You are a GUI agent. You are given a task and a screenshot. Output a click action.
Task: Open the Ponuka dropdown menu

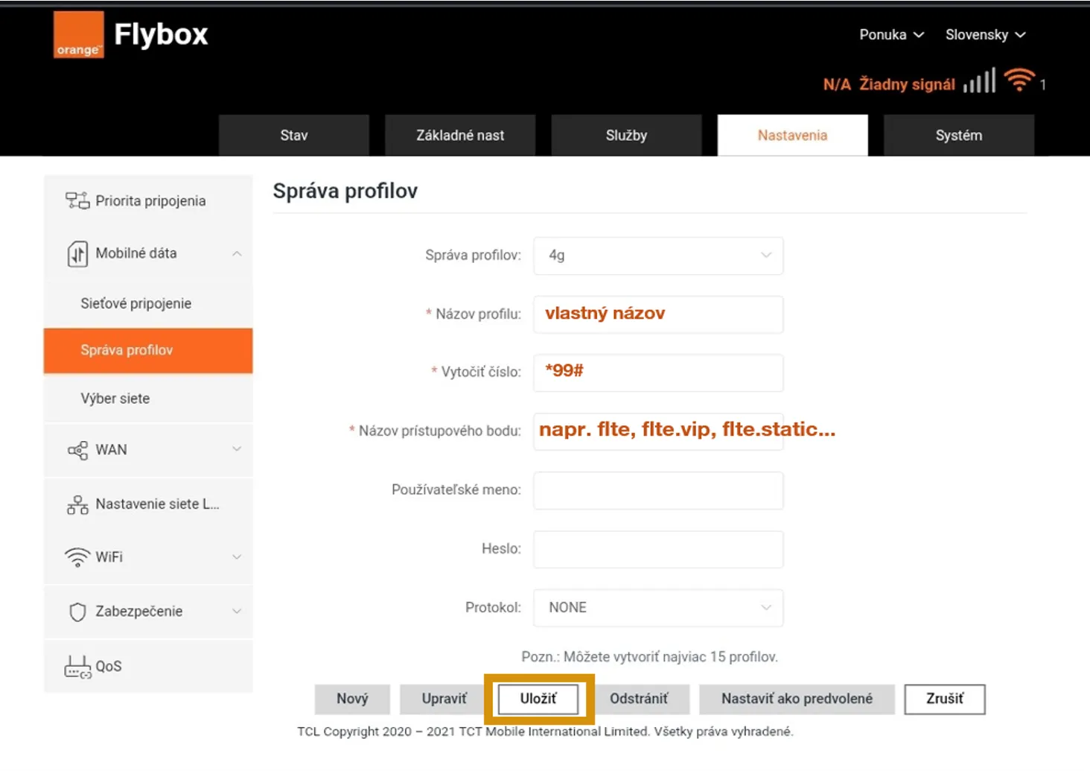click(891, 34)
